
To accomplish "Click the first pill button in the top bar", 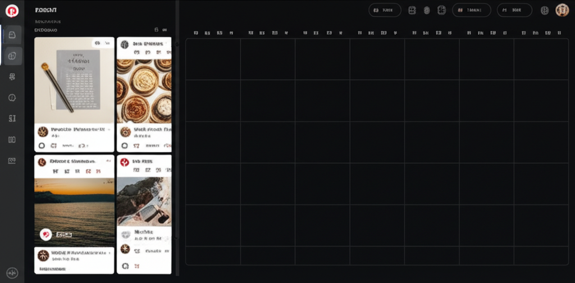I will (x=385, y=10).
